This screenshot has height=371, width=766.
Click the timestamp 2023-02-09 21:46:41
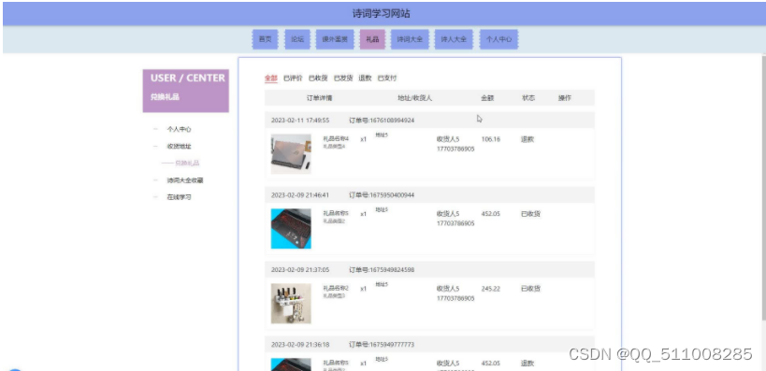[300, 194]
